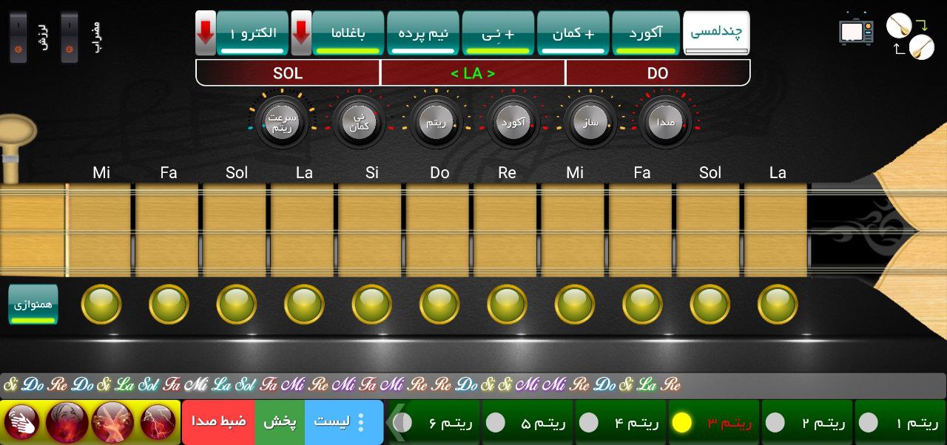Tap the clapping hands effect icon
Image resolution: width=947 pixels, height=445 pixels.
[x=23, y=422]
